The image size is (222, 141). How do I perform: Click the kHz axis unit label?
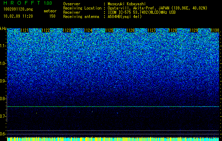(3, 29)
